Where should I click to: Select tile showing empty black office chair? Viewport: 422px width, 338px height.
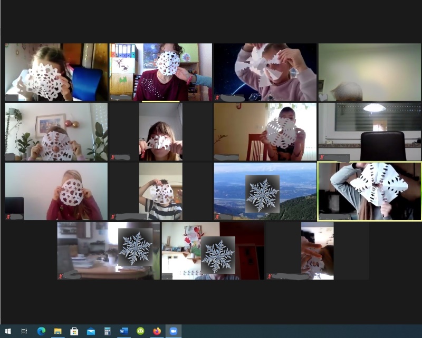[370, 132]
